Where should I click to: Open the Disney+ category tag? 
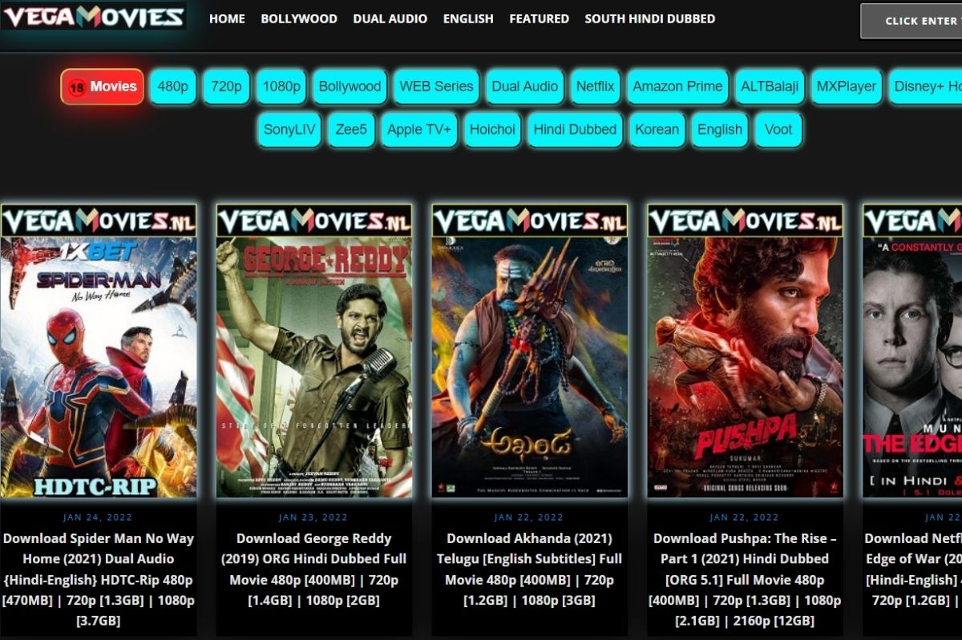coord(926,87)
